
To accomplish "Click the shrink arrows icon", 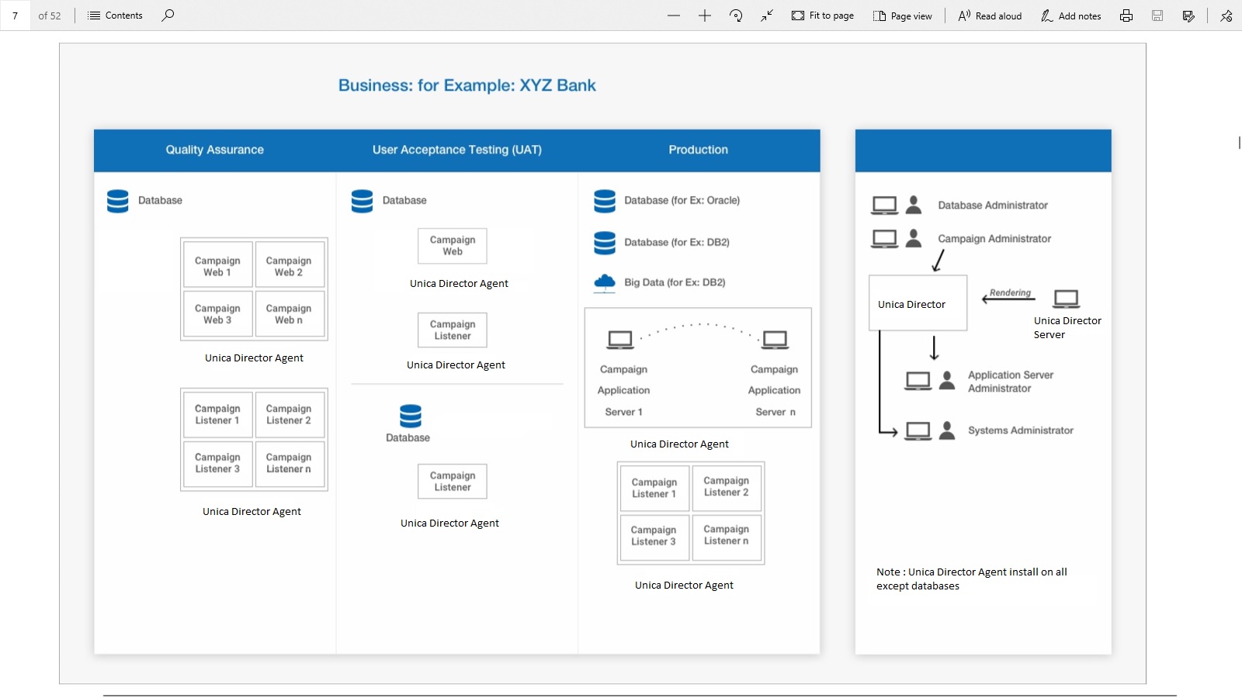I will click(x=767, y=16).
